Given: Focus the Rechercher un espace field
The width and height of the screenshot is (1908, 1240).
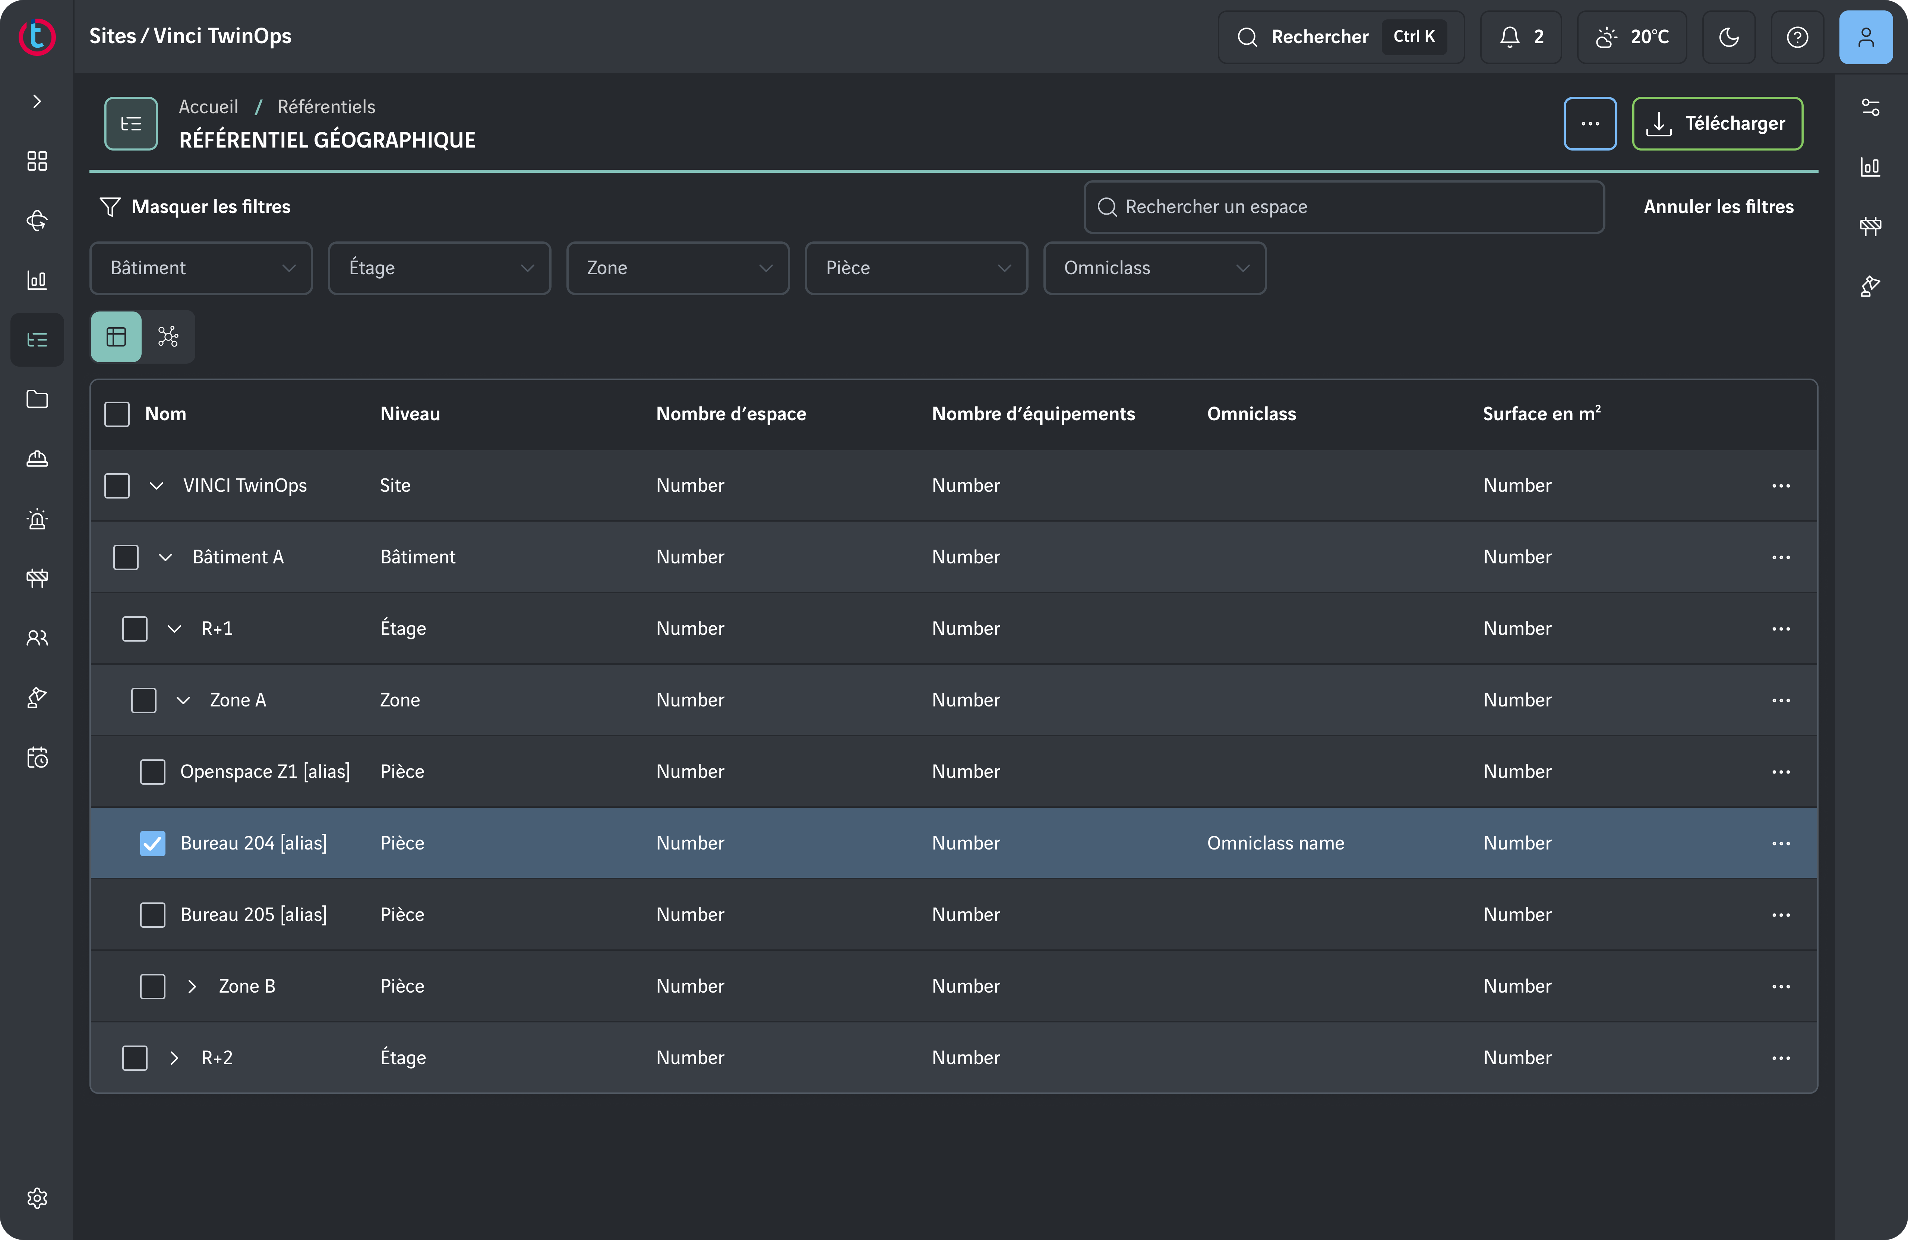Looking at the screenshot, I should [x=1344, y=207].
